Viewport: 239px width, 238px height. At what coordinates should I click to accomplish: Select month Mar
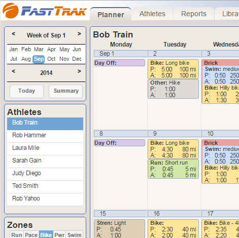pos(39,49)
